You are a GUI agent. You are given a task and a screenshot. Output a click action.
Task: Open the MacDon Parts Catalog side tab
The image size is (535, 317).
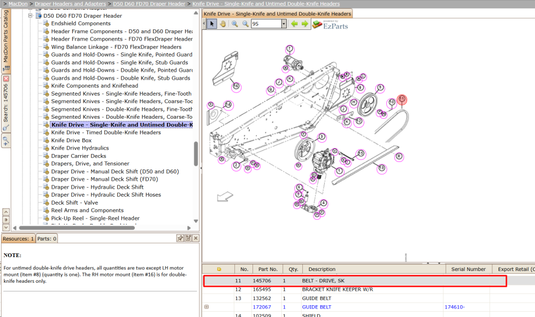(x=6, y=40)
